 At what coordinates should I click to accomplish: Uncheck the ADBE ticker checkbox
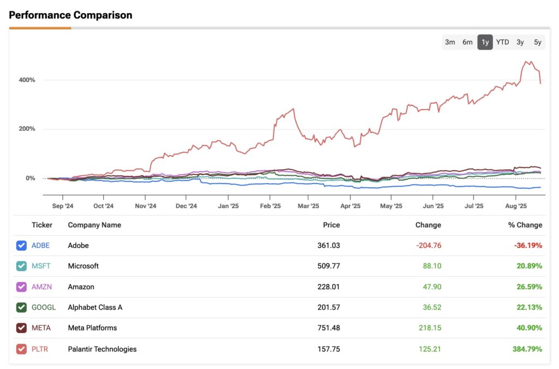click(x=21, y=245)
